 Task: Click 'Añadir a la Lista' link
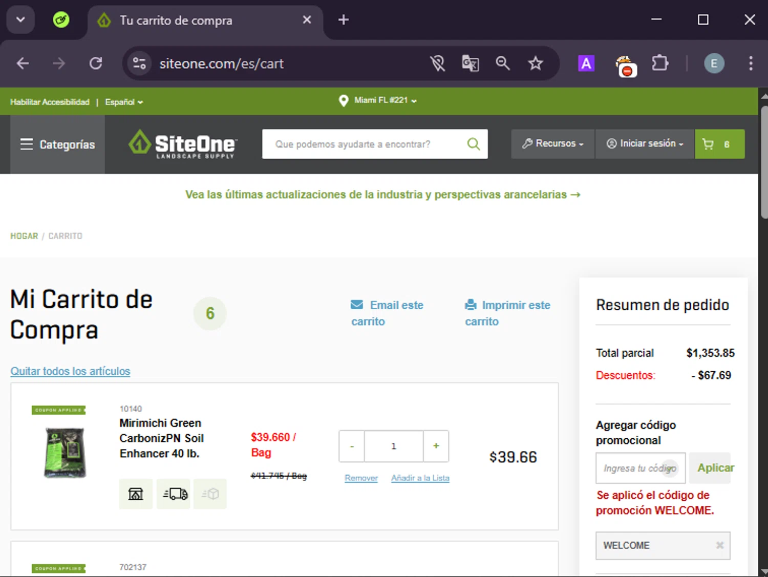coord(420,478)
